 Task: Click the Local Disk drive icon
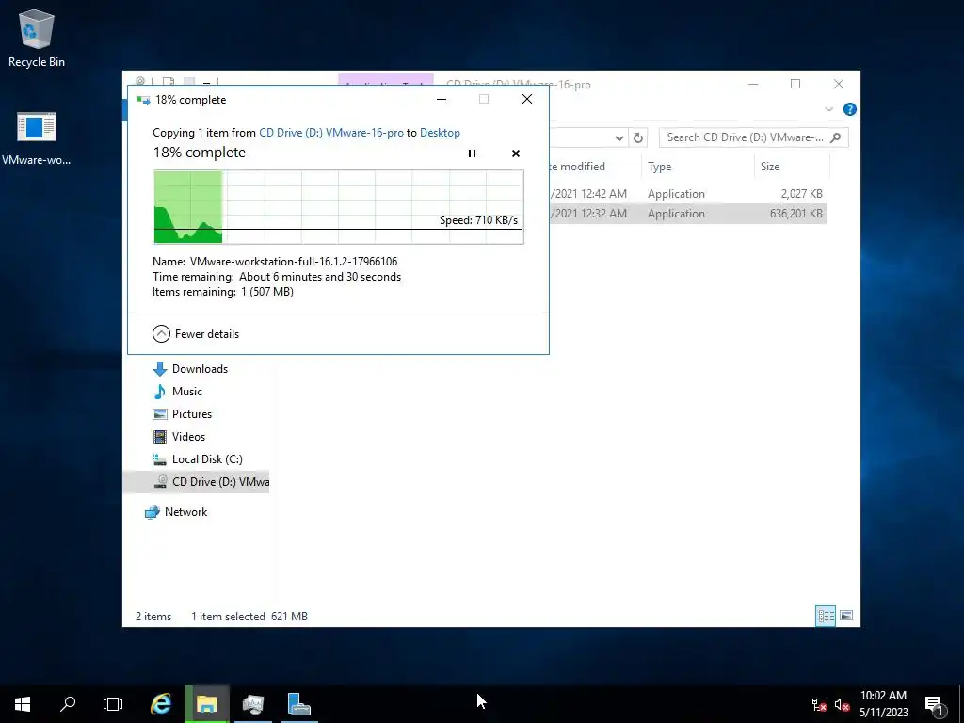(x=160, y=459)
